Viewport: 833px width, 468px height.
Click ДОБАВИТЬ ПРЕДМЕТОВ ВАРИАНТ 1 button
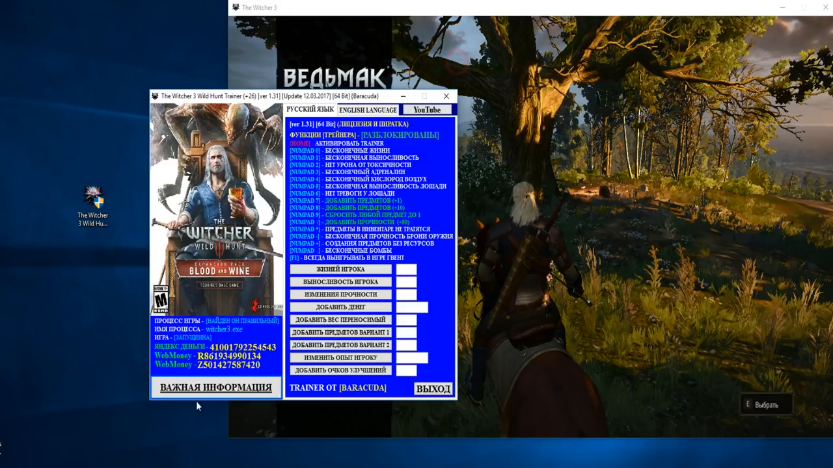(340, 332)
